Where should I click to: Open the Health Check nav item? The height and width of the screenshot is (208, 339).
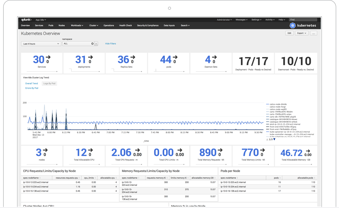[125, 25]
